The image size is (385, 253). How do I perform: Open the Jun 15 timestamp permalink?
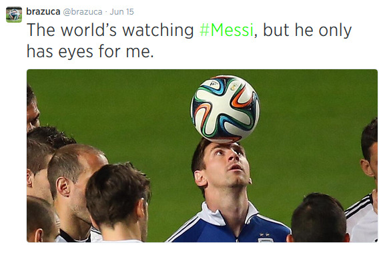point(122,11)
